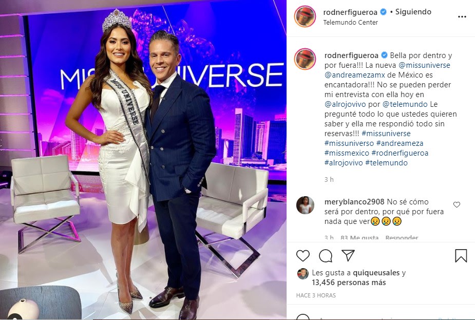This screenshot has width=475, height=320.
Task: View the list of 13,456 personas más
Action: click(349, 283)
